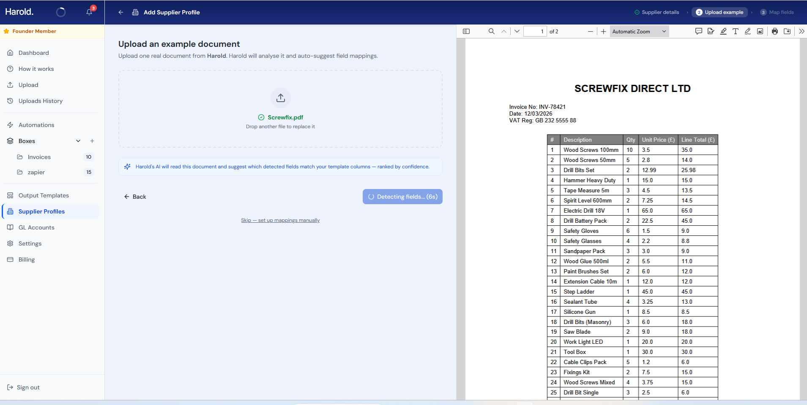Click the Description column header

[591, 140]
